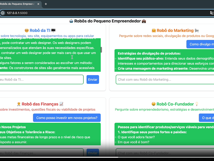Send message to Robô das Finanças
This screenshot has width=214, height=161.
coord(93,153)
